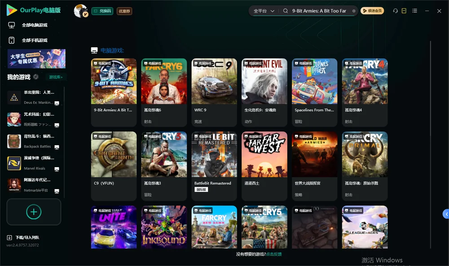Image resolution: width=449 pixels, height=266 pixels.
Task: Open the BattleBit Remastered card
Action: tap(214, 166)
